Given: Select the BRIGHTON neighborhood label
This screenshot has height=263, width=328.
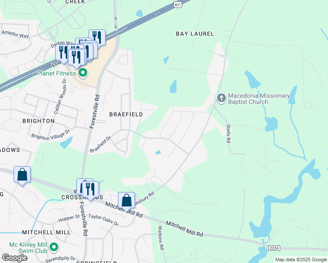Looking at the screenshot, I should [39, 121].
